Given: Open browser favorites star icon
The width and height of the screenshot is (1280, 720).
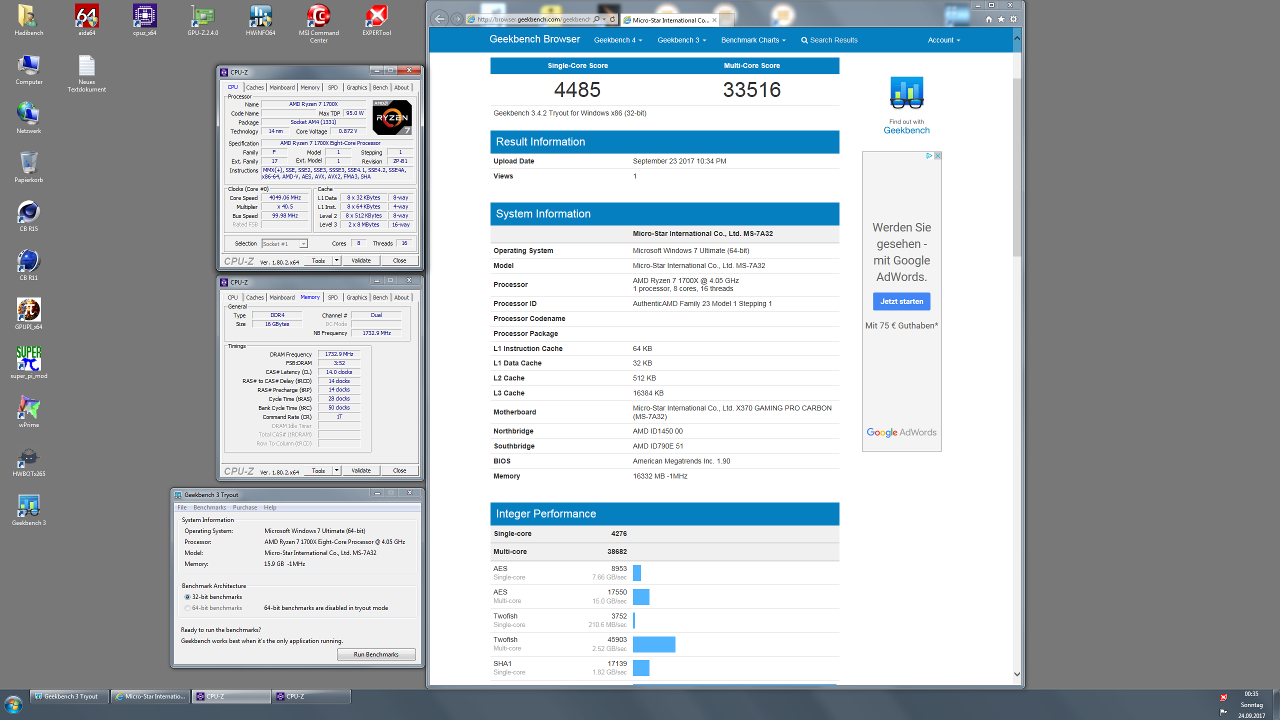Looking at the screenshot, I should pos(1001,19).
